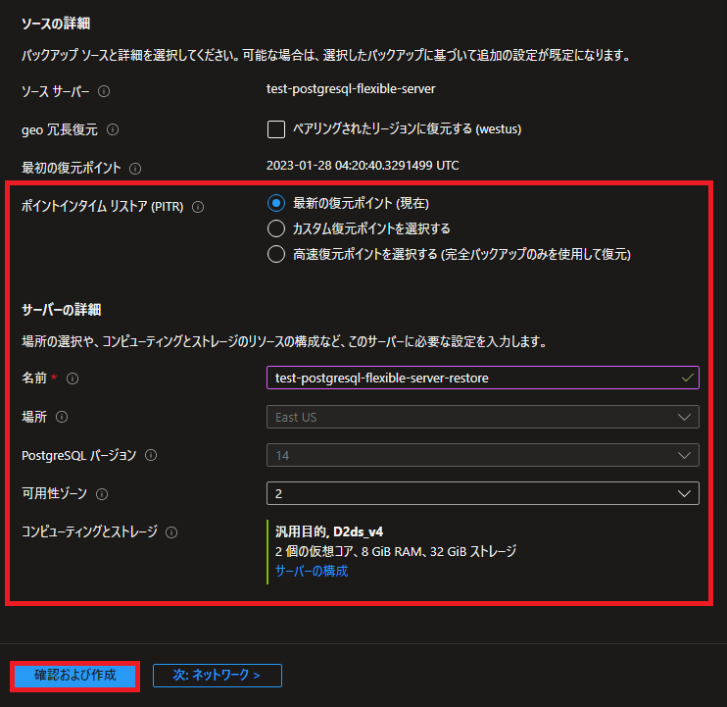Click info icon next to PostgreSQL バージョン
Image resolution: width=727 pixels, height=707 pixels.
[x=151, y=455]
